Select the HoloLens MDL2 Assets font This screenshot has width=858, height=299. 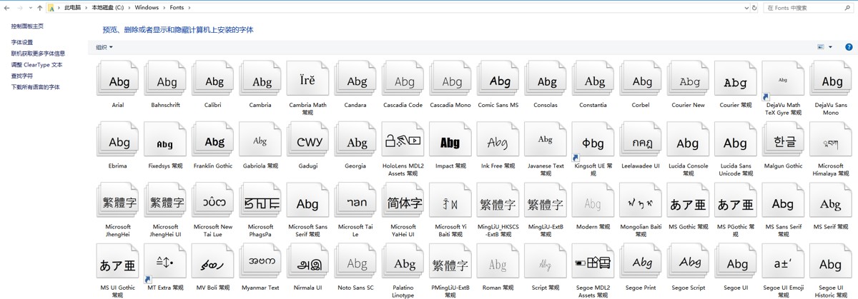(403, 140)
